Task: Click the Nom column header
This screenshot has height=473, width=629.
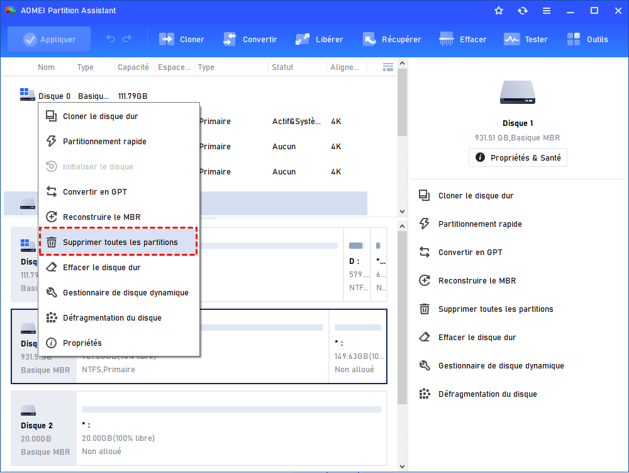Action: (x=46, y=67)
